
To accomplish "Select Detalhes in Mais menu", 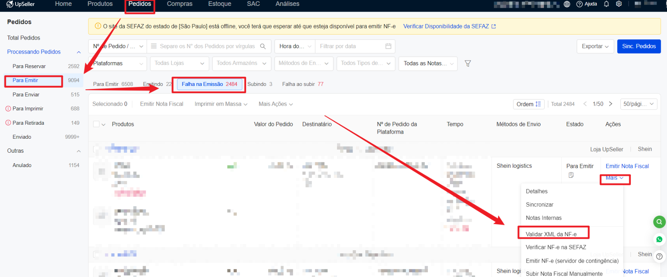I will 537,192.
